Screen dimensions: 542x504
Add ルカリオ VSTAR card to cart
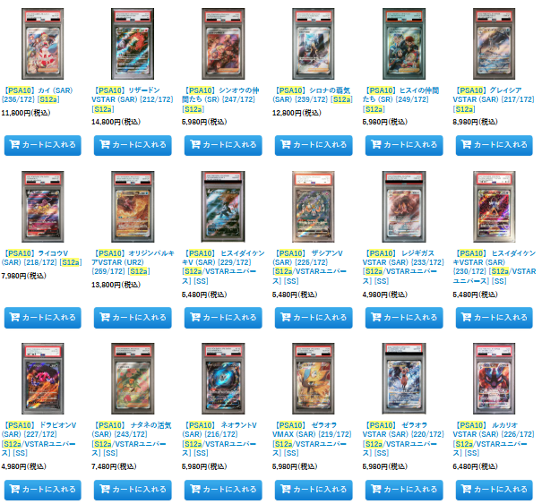click(x=495, y=490)
